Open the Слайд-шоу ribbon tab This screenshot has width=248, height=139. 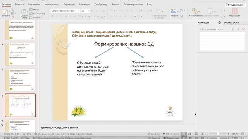101,5
